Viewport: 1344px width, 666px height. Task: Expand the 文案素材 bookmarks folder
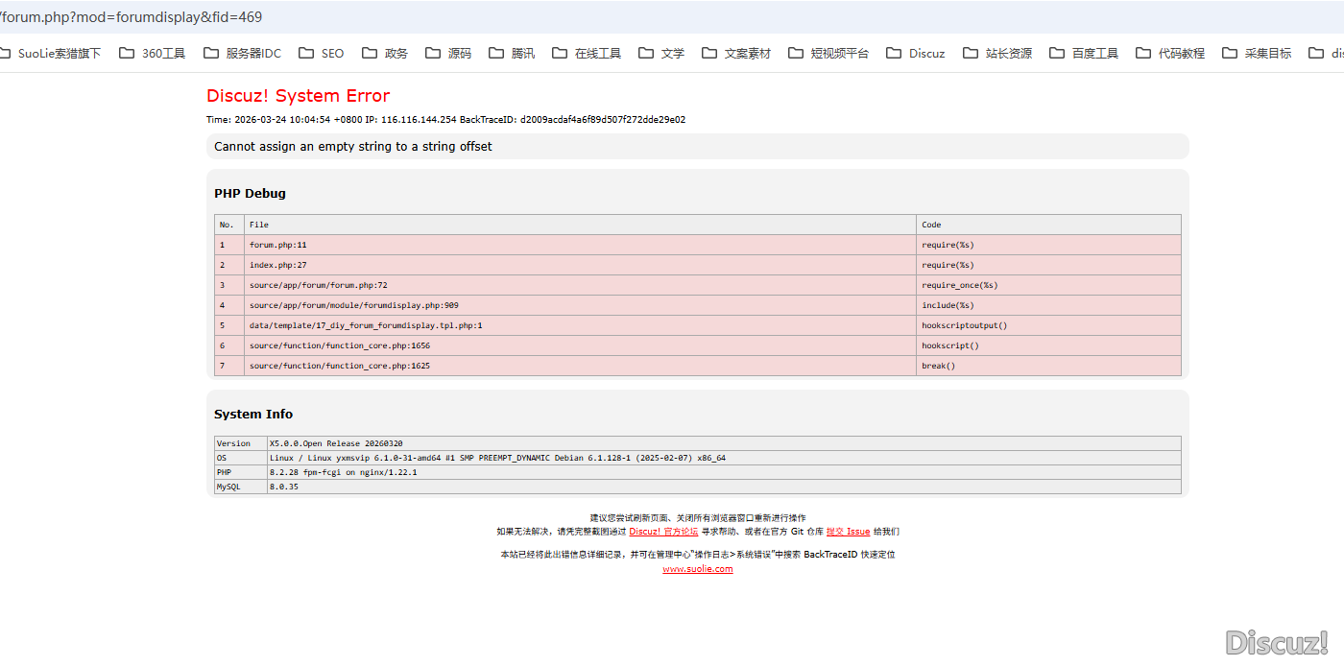(x=736, y=54)
